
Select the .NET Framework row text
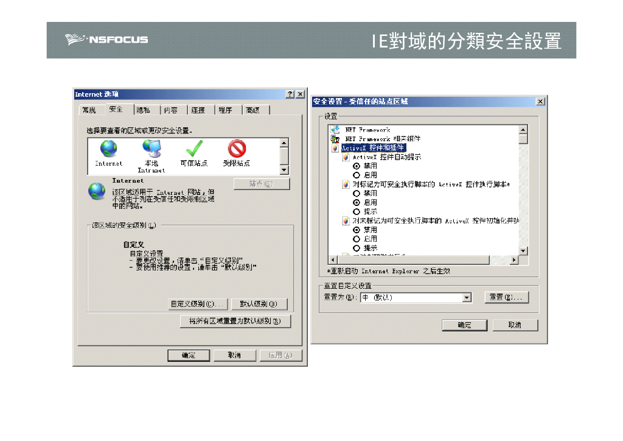(x=367, y=130)
